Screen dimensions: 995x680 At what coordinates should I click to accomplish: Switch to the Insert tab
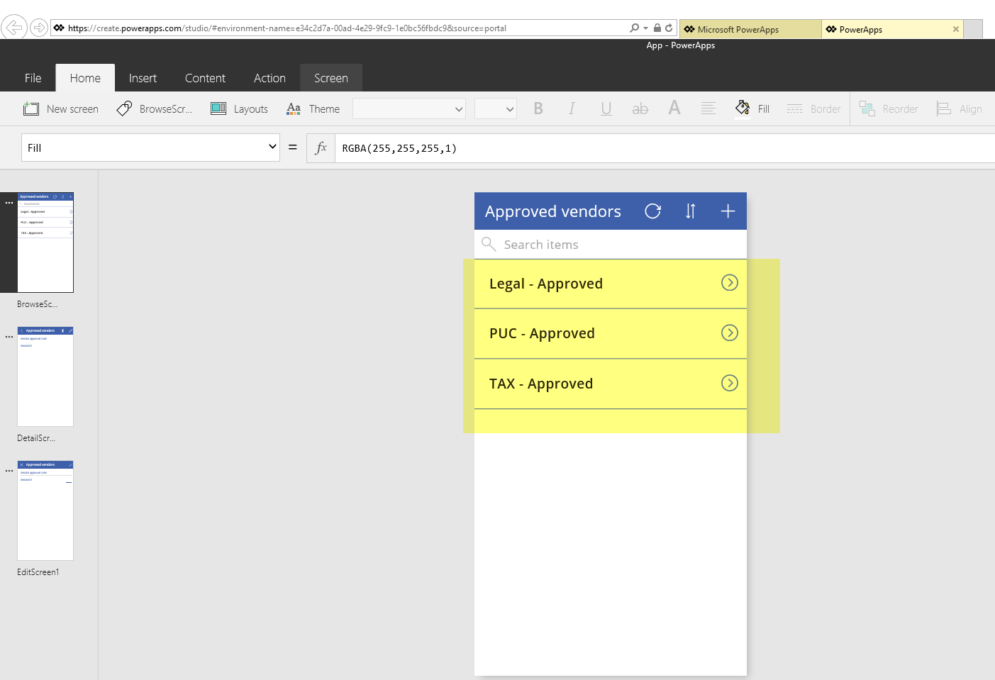pos(143,78)
